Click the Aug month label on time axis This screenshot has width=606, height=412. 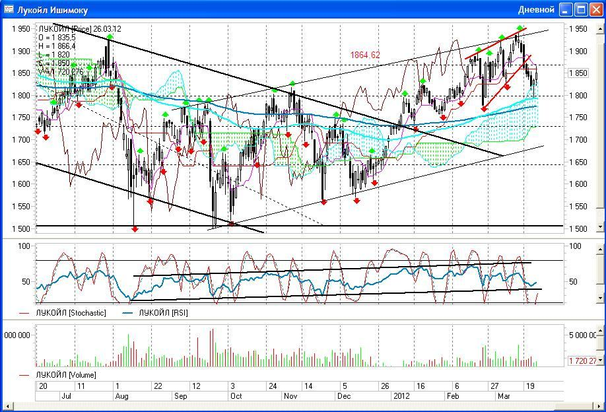pyautogui.click(x=121, y=396)
